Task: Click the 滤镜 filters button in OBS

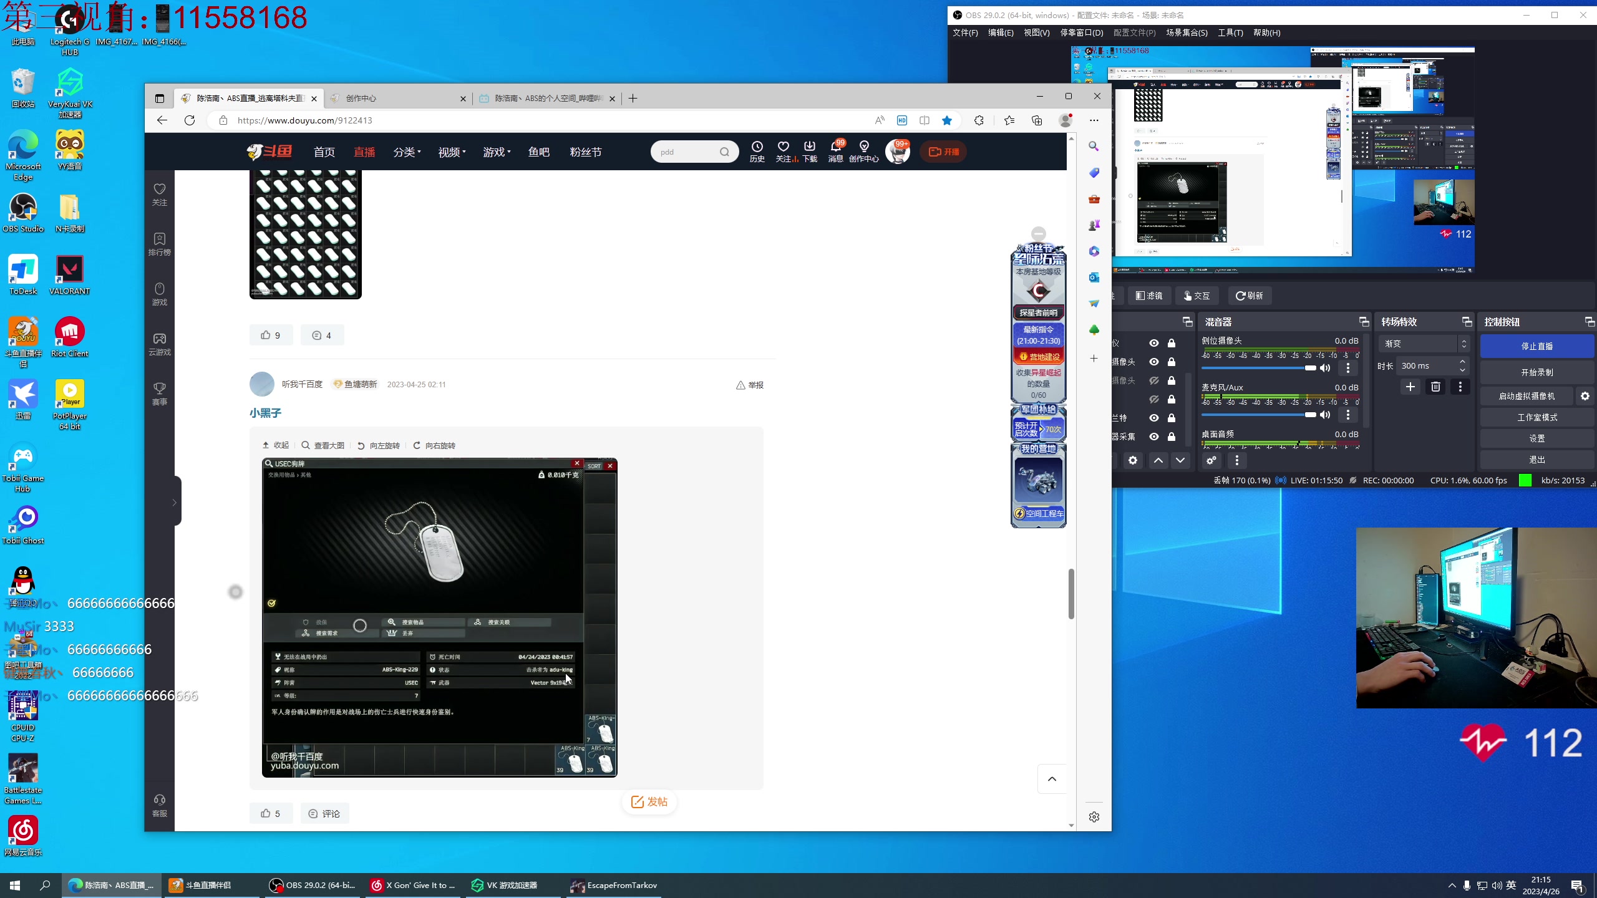Action: click(x=1149, y=296)
